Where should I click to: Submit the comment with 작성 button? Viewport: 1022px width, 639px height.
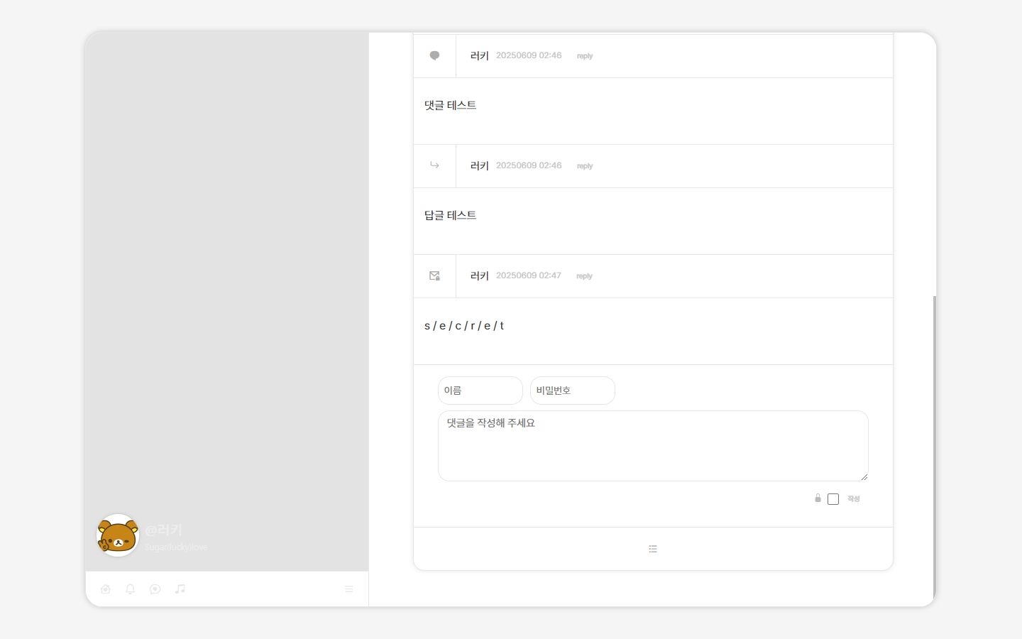tap(854, 499)
